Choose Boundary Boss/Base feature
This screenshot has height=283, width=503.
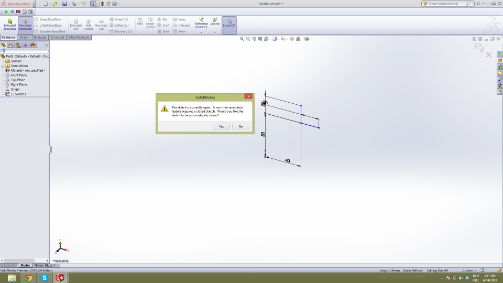tap(50, 31)
